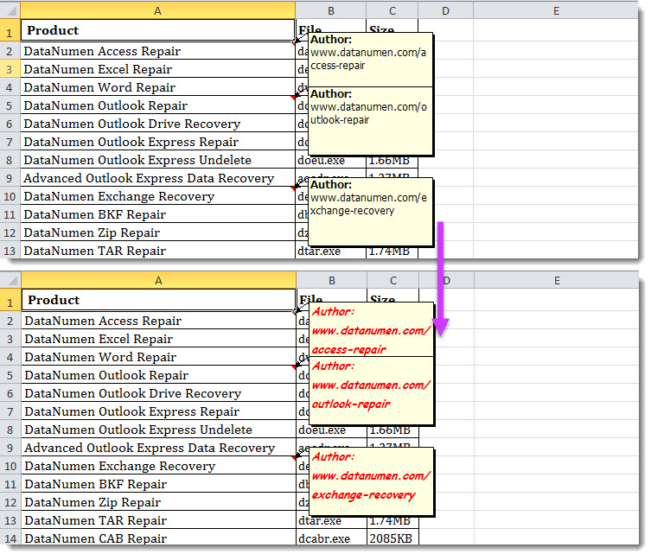Select DataNumen Outlook Express Repair in the top spreadsheet
Viewport: 651px width, 554px height.
[157, 142]
